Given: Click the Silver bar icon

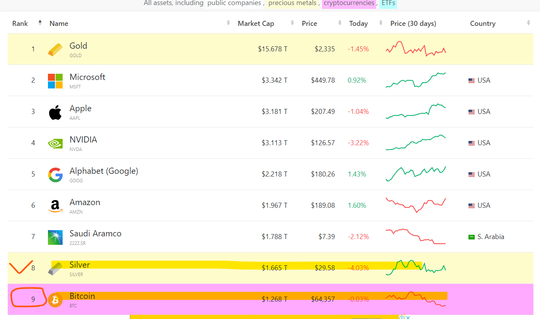Looking at the screenshot, I should 55,268.
